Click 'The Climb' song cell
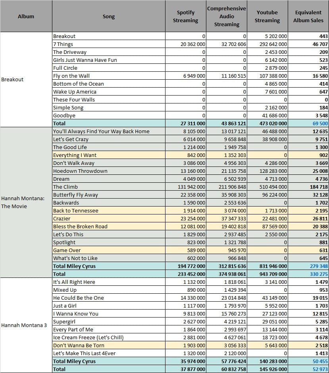The image size is (329, 373). [109, 187]
